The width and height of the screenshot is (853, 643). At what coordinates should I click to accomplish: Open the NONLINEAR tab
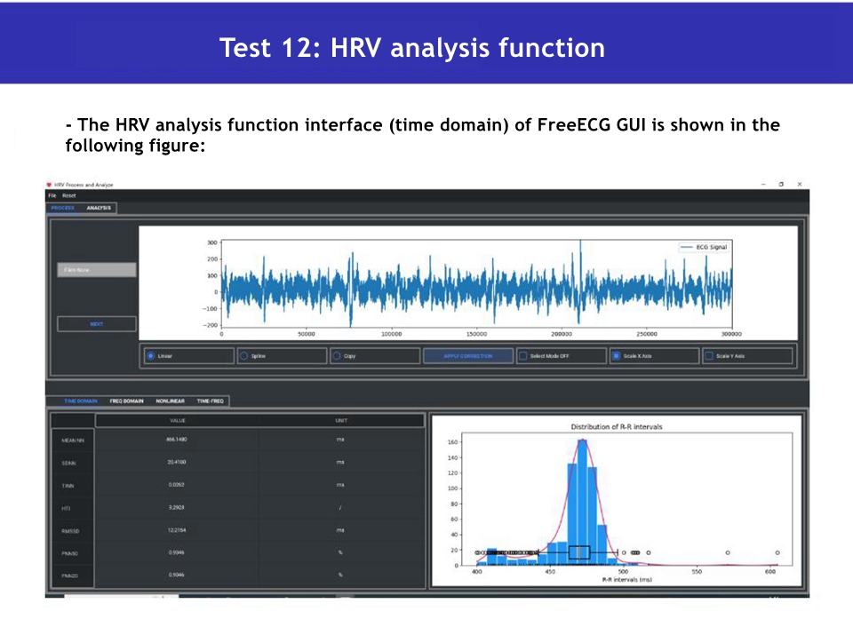pos(169,401)
